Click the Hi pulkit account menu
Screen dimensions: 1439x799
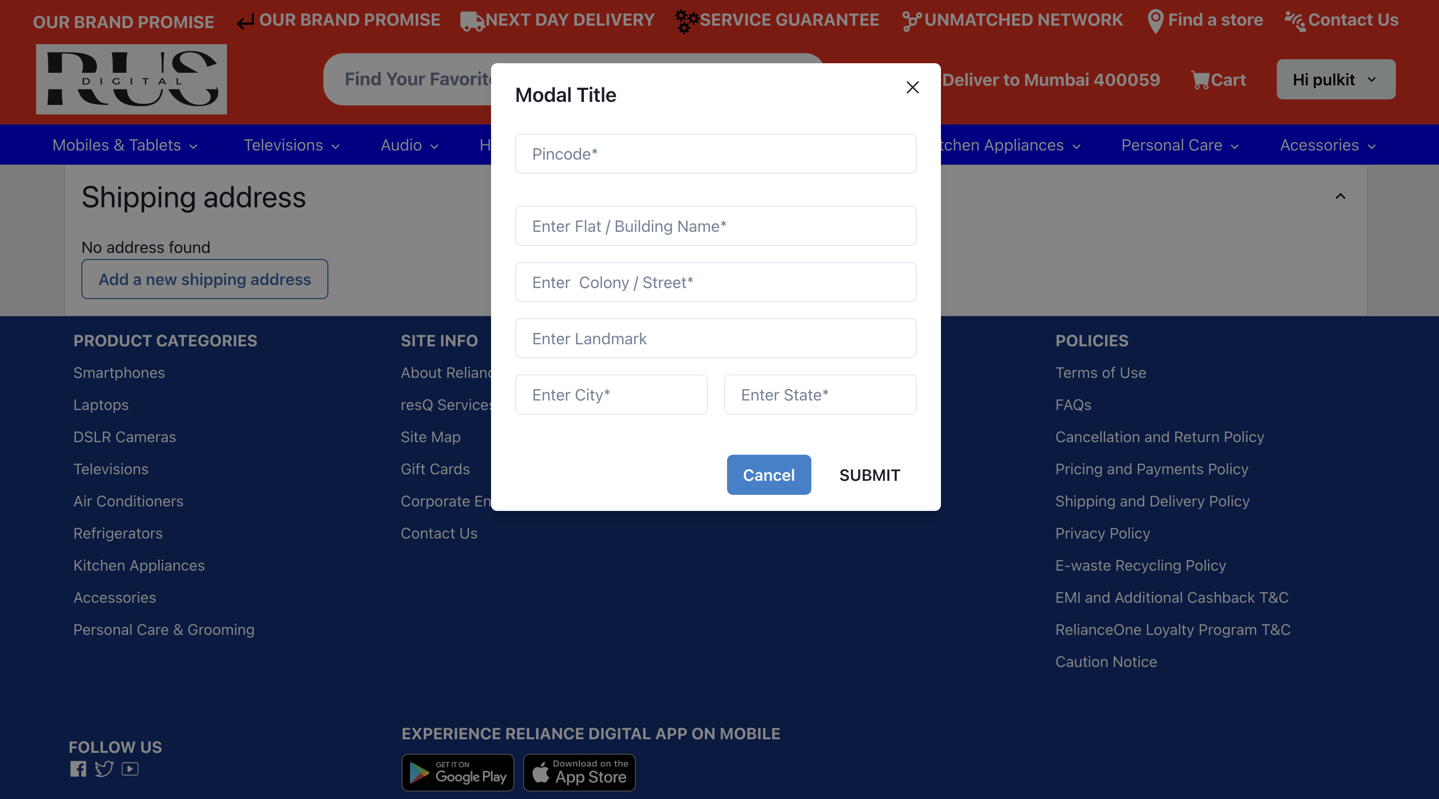(1336, 79)
